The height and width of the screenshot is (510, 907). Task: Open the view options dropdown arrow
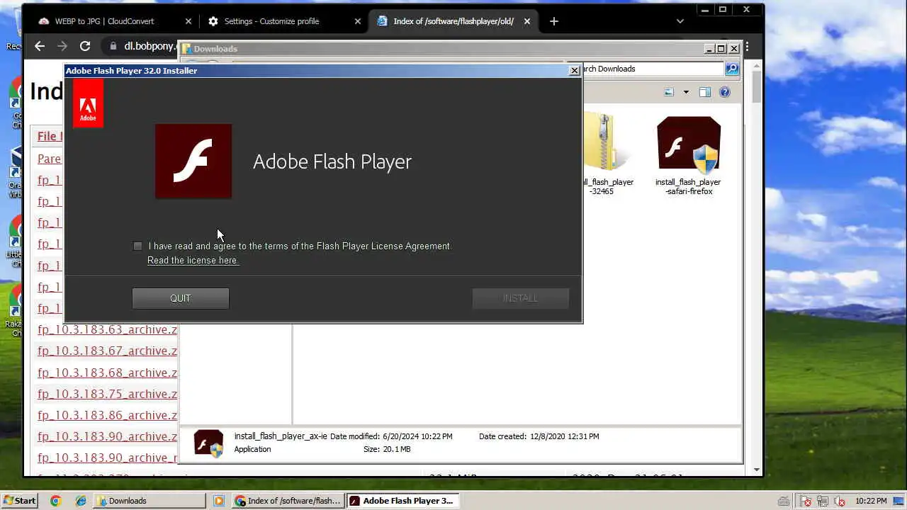pos(685,92)
